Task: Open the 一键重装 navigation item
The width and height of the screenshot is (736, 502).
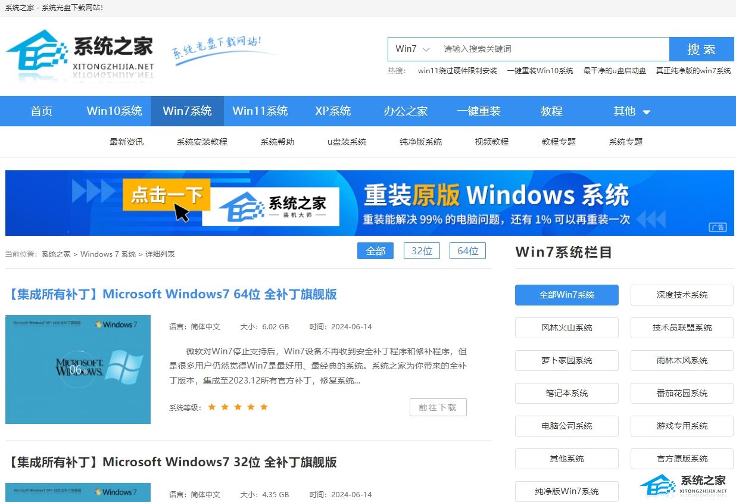Action: [479, 111]
